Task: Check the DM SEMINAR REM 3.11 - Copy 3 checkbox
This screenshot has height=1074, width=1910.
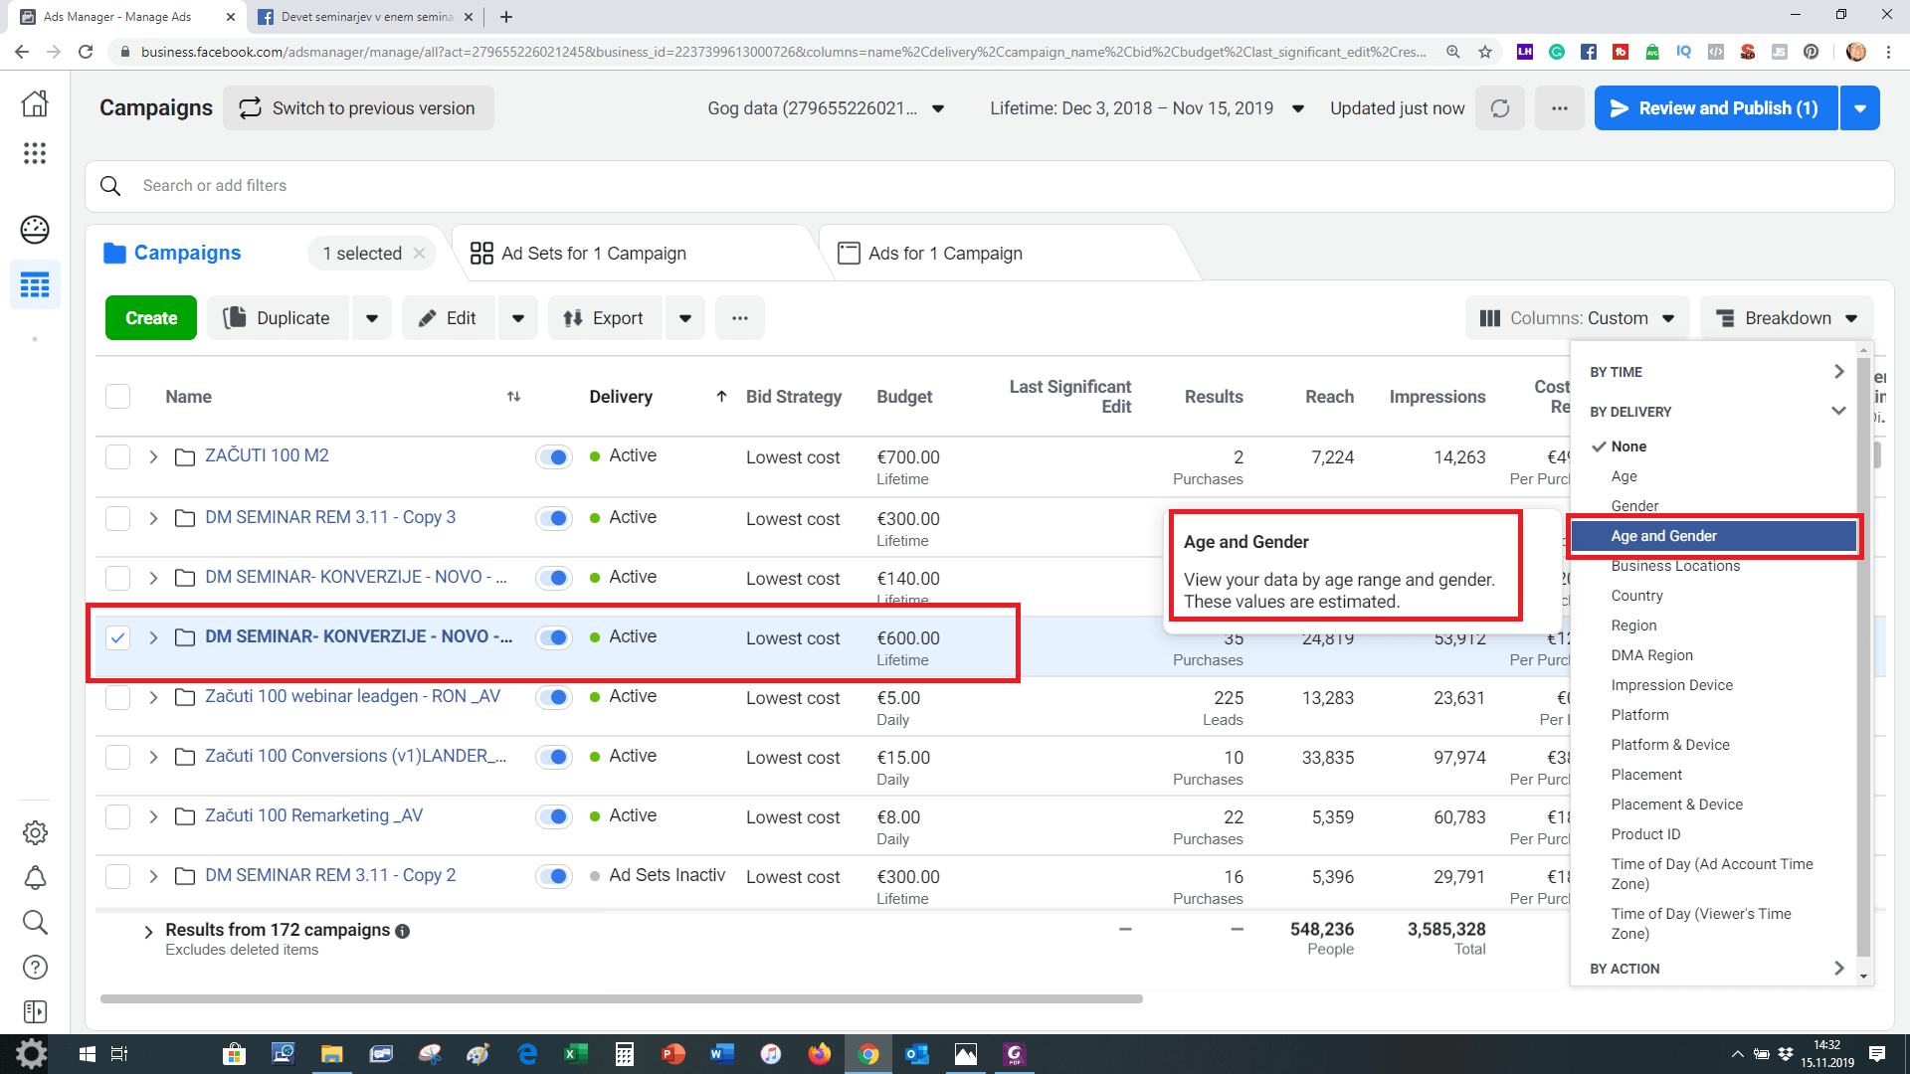Action: pos(118,518)
